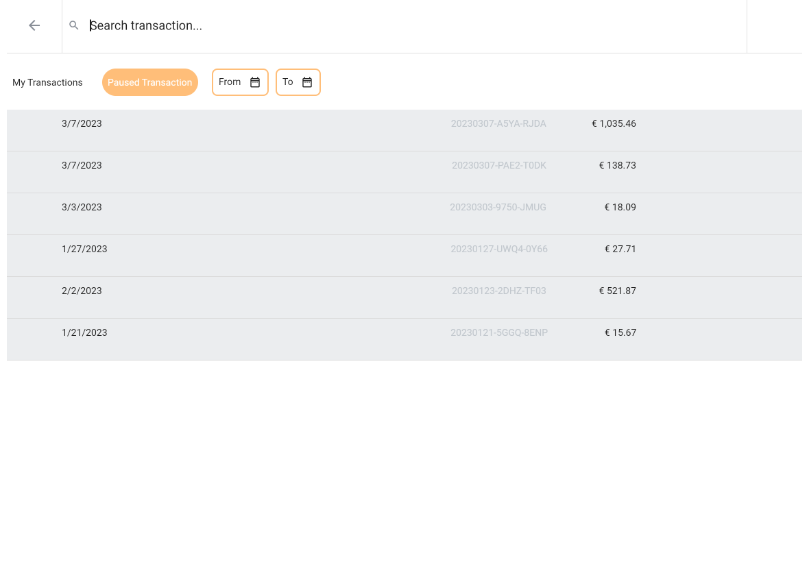Click the € 15.67 amount
Screen dimensions: 809x562
[620, 333]
